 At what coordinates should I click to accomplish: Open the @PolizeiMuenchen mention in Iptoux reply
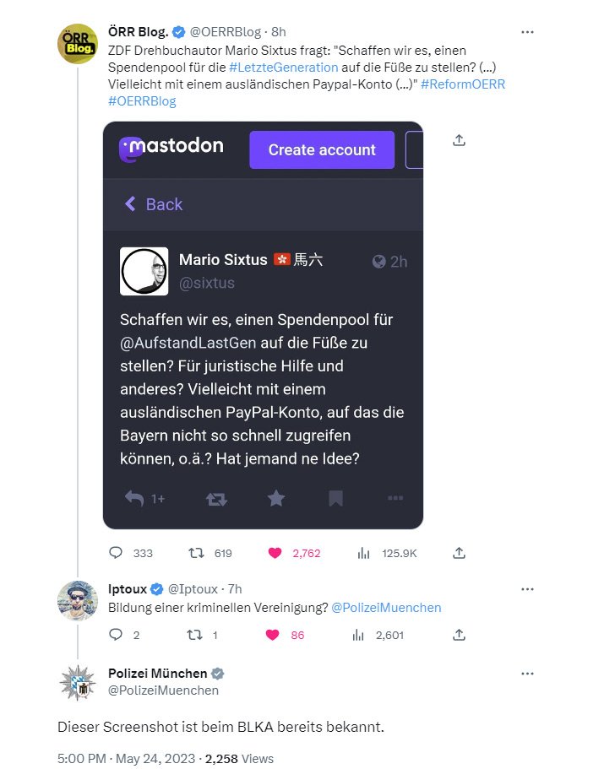pyautogui.click(x=386, y=607)
